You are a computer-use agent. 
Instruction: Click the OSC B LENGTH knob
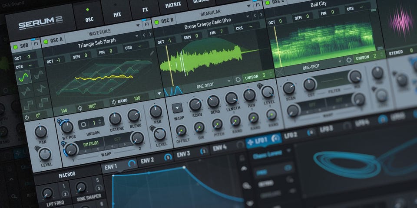[x=232, y=98]
